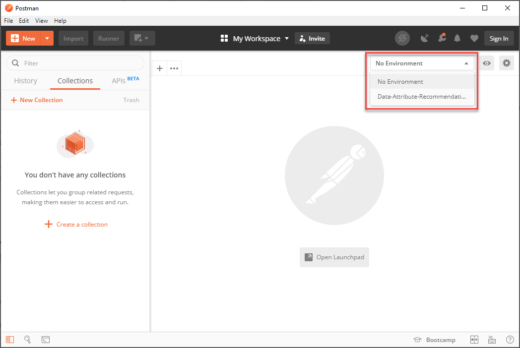The image size is (520, 348).
Task: Click the collections cube illustration
Action: point(75,144)
